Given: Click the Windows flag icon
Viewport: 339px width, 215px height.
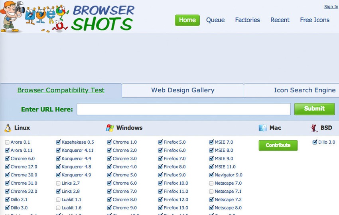Looking at the screenshot, I should click(110, 128).
